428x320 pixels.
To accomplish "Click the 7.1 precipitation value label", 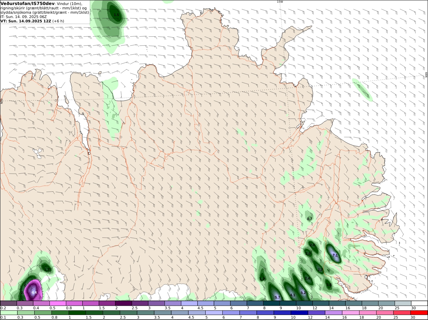I will point(335,255).
